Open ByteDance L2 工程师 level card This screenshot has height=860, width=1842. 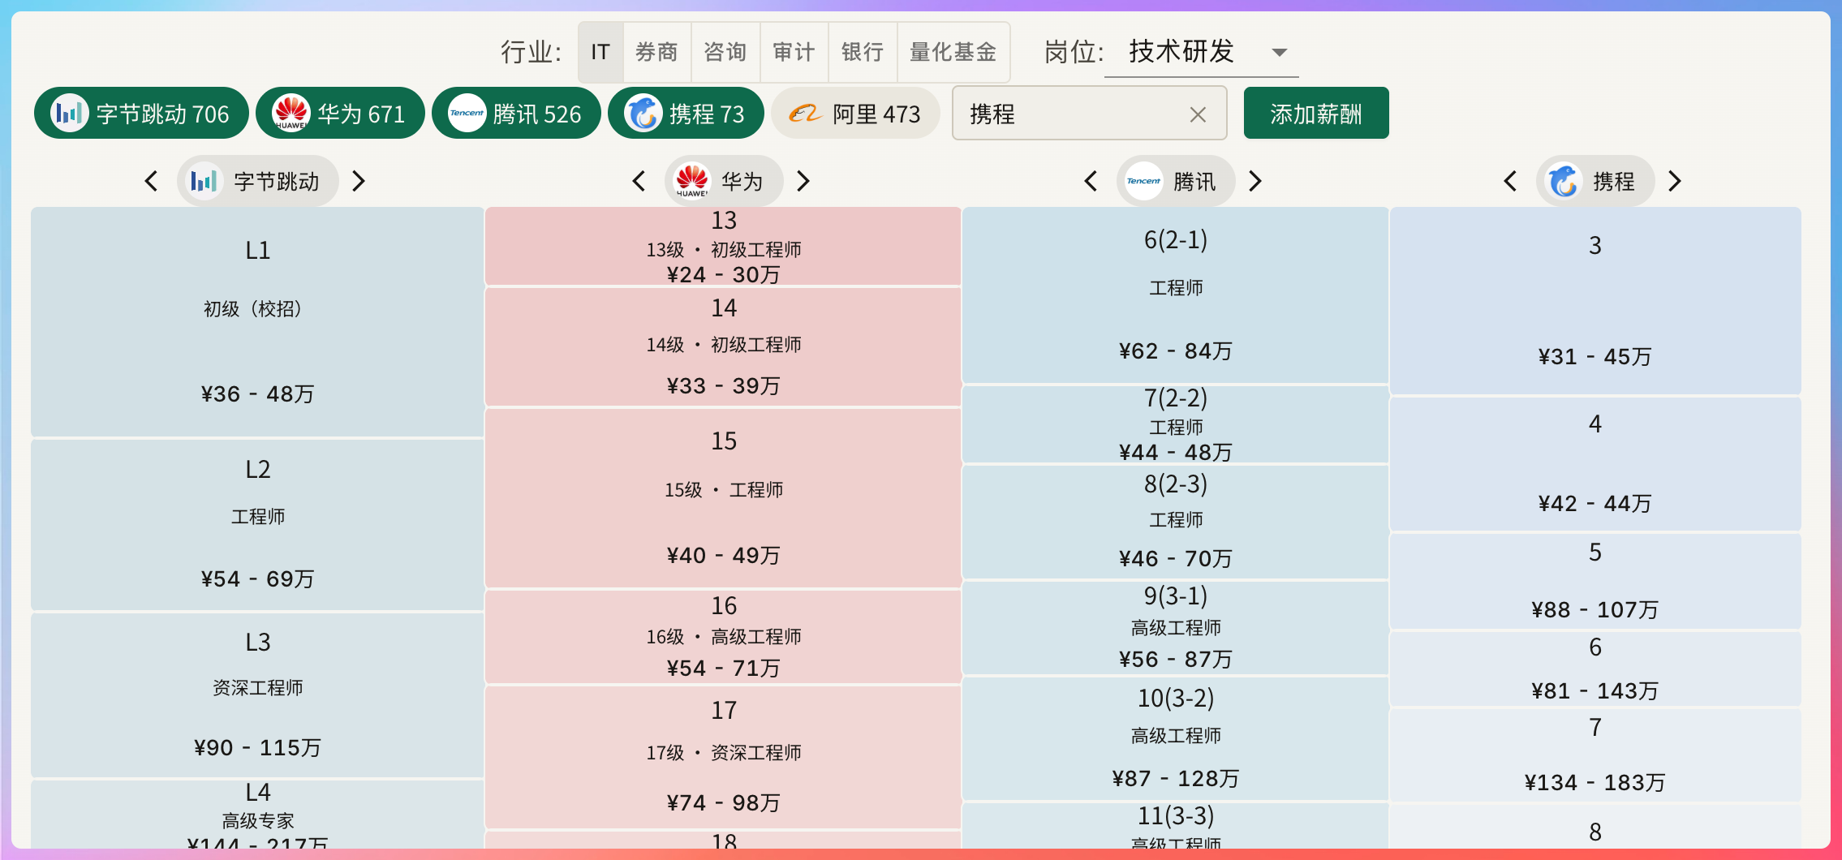pyautogui.click(x=258, y=525)
